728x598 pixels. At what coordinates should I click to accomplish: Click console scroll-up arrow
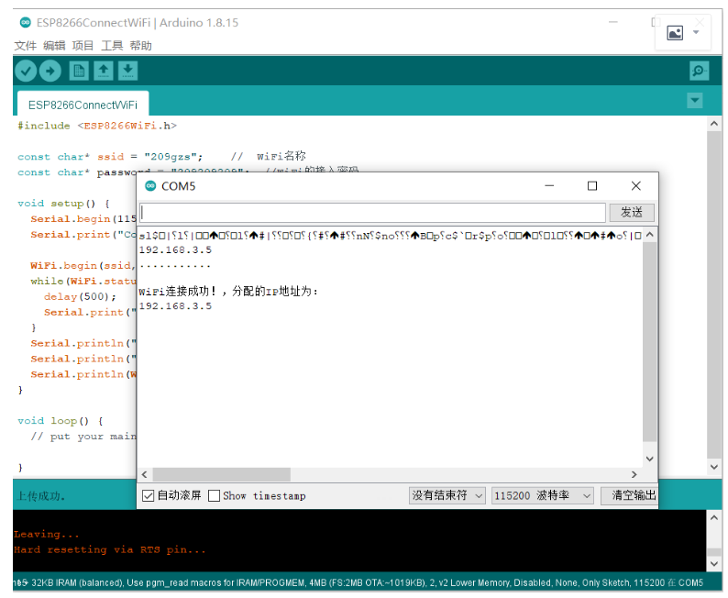click(x=714, y=517)
